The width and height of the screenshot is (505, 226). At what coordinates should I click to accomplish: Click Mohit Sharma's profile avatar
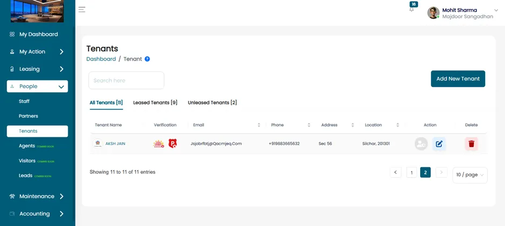(433, 13)
